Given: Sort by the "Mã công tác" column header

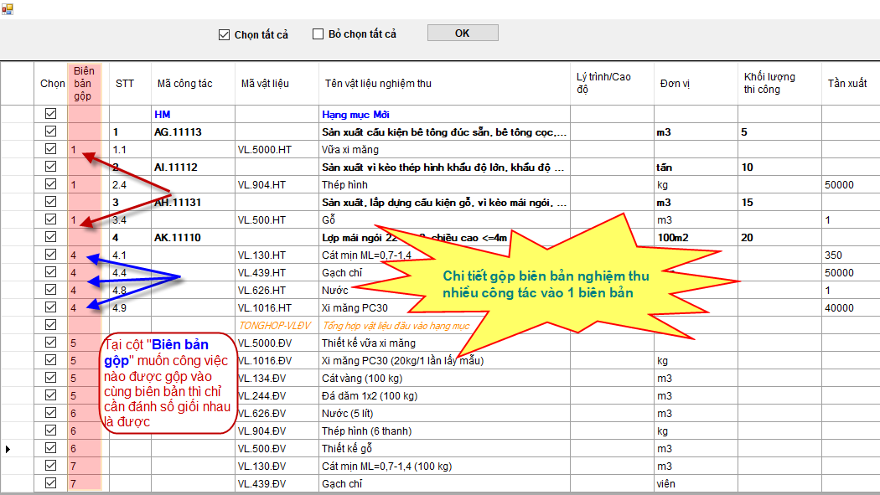Looking at the screenshot, I should [193, 84].
